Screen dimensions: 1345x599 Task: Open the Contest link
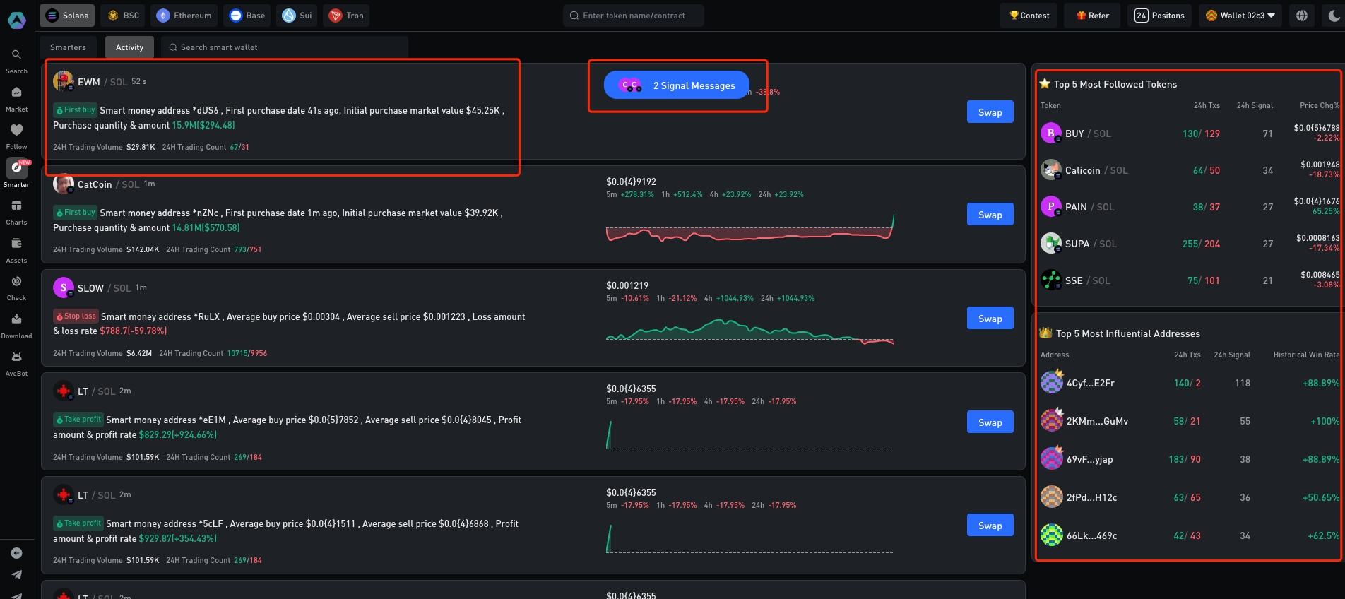pyautogui.click(x=1029, y=16)
